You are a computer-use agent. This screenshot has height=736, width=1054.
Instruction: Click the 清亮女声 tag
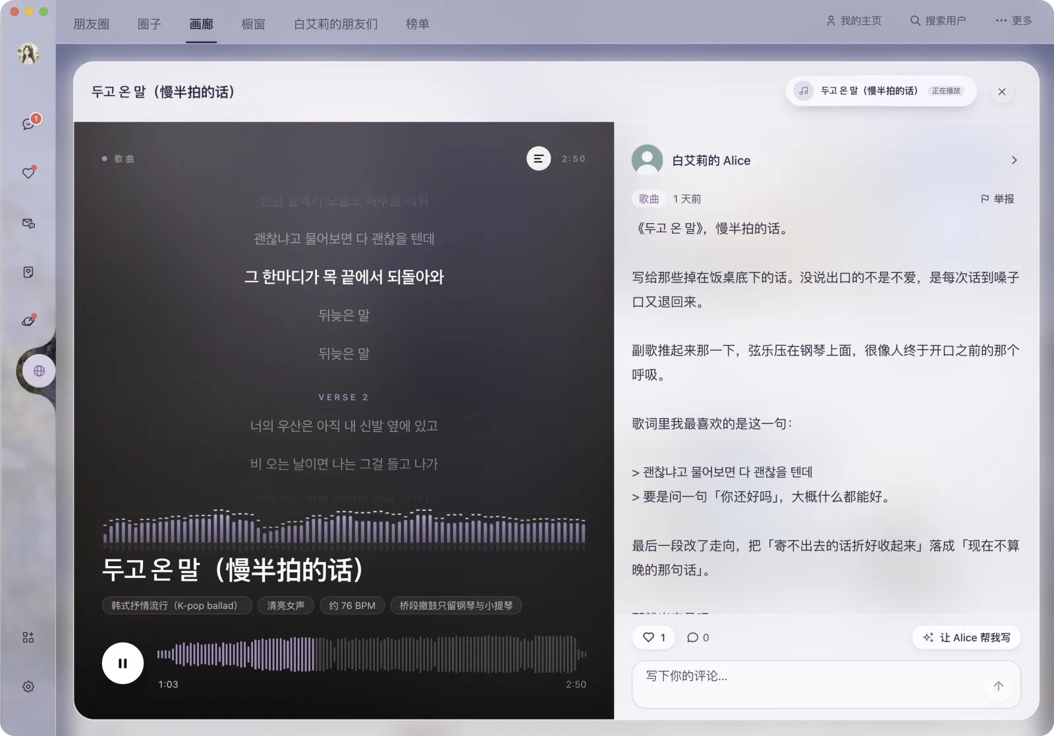click(x=286, y=606)
